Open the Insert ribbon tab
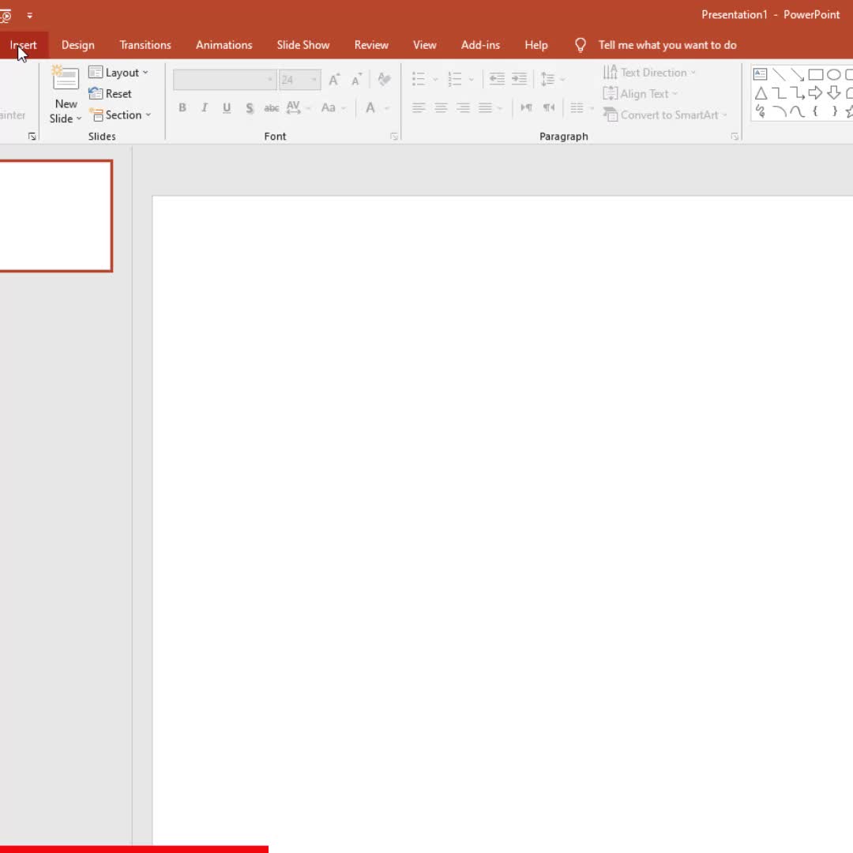Viewport: 853px width, 853px height. pyautogui.click(x=24, y=45)
